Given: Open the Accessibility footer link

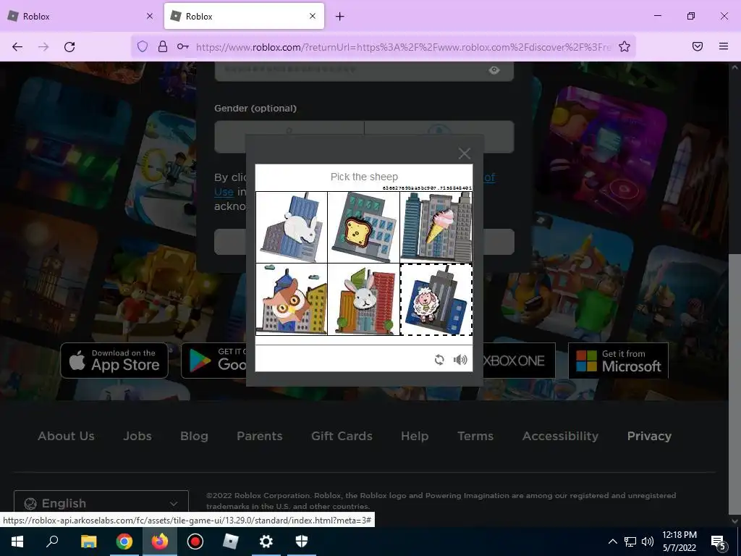Looking at the screenshot, I should 561,436.
